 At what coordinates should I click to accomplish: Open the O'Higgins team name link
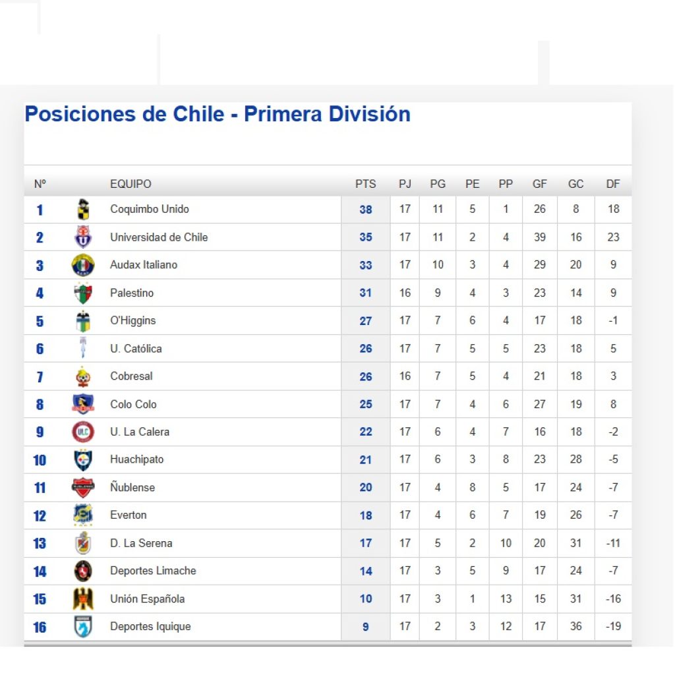[x=132, y=321]
